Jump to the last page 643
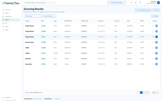This screenshot has height=101, width=162. click(154, 93)
